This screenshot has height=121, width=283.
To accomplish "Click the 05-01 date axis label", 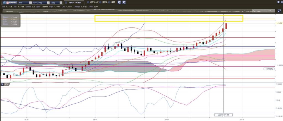I will coord(27,120).
